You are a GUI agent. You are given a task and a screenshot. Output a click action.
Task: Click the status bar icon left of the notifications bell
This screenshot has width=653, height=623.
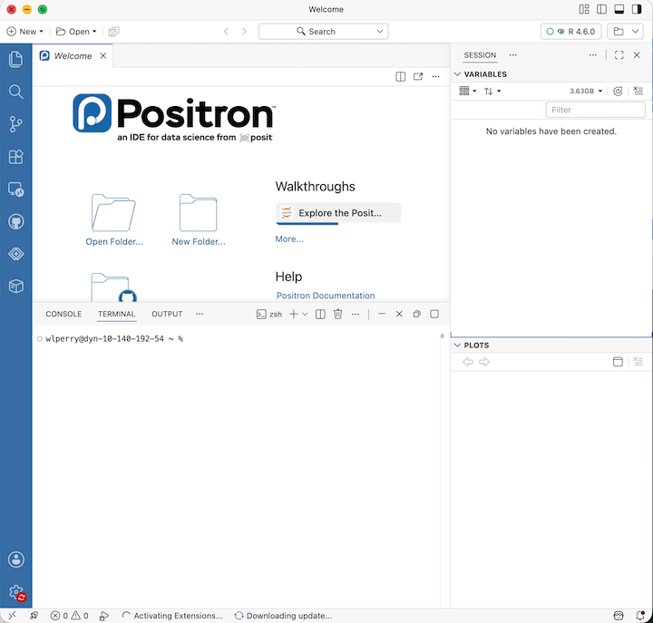pos(619,616)
